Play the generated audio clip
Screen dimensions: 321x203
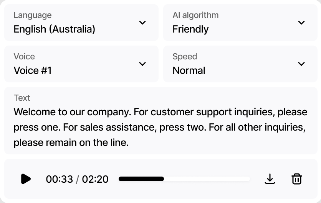click(26, 179)
